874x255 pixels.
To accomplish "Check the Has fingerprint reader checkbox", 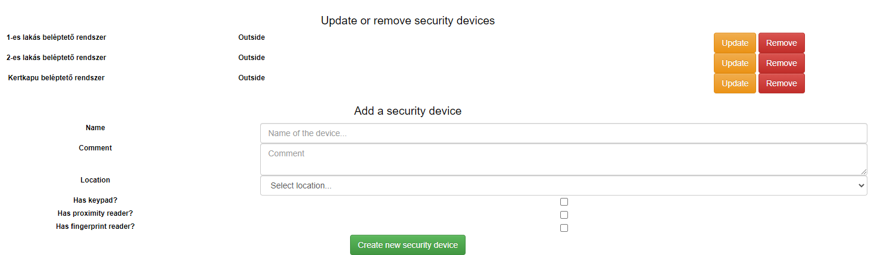I will (564, 228).
